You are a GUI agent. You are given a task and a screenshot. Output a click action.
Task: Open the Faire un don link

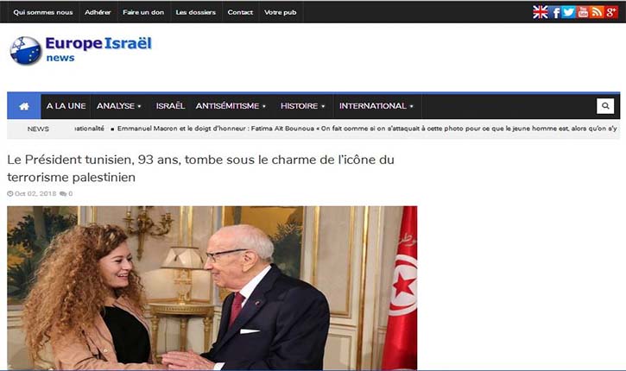tap(143, 12)
